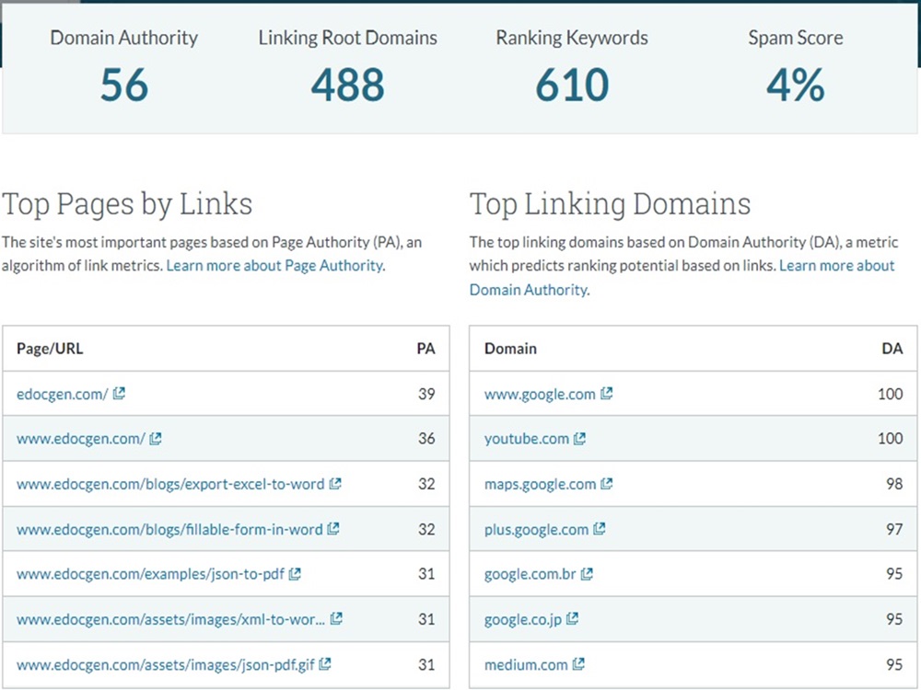This screenshot has width=921, height=690.
Task: Click the Linking Root Domains value 488
Action: (348, 85)
